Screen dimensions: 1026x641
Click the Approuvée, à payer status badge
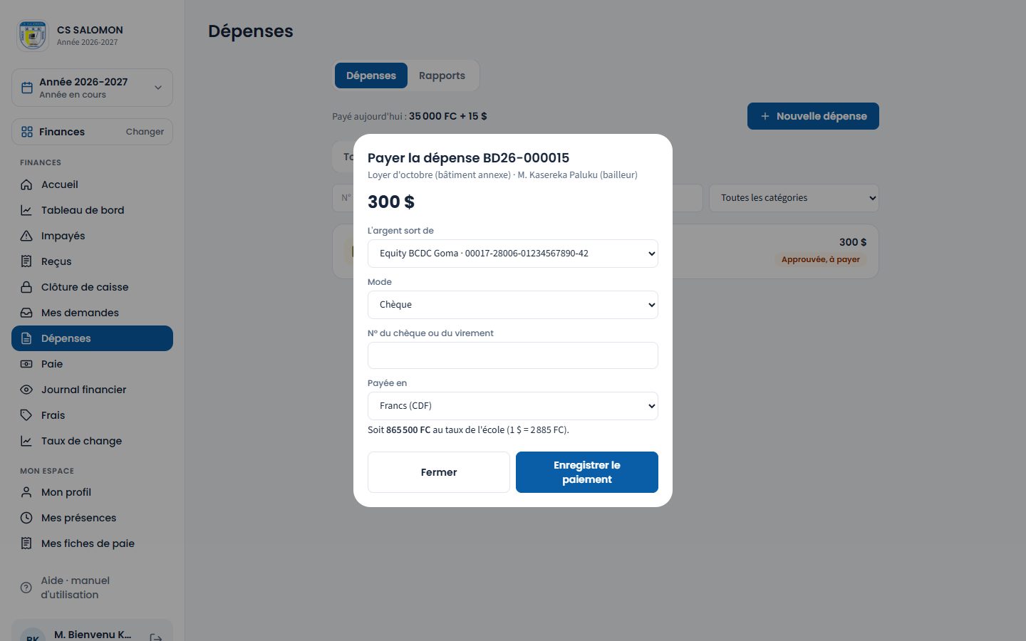pyautogui.click(x=820, y=259)
